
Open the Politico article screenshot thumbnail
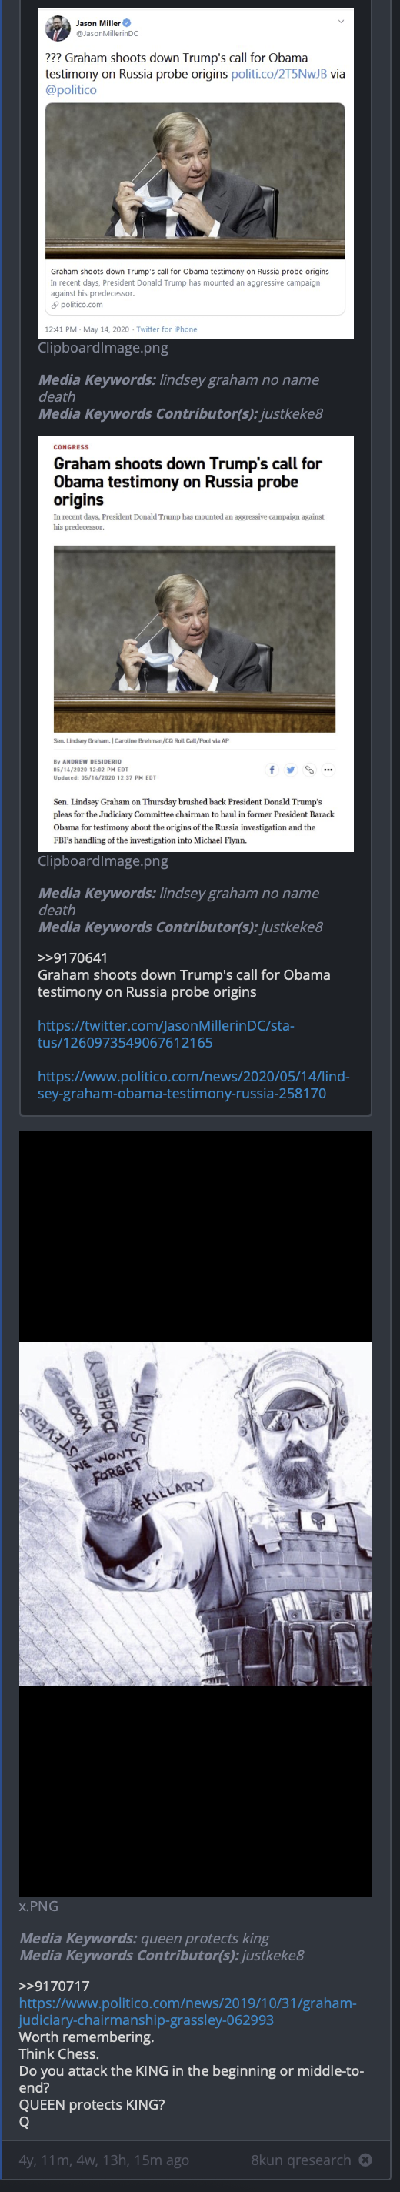click(x=195, y=643)
